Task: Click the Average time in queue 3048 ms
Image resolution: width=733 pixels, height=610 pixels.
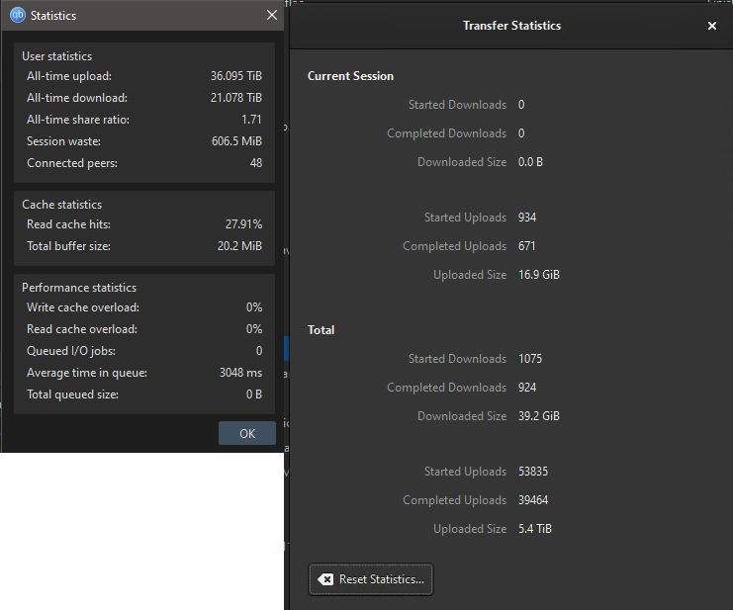Action: click(240, 373)
